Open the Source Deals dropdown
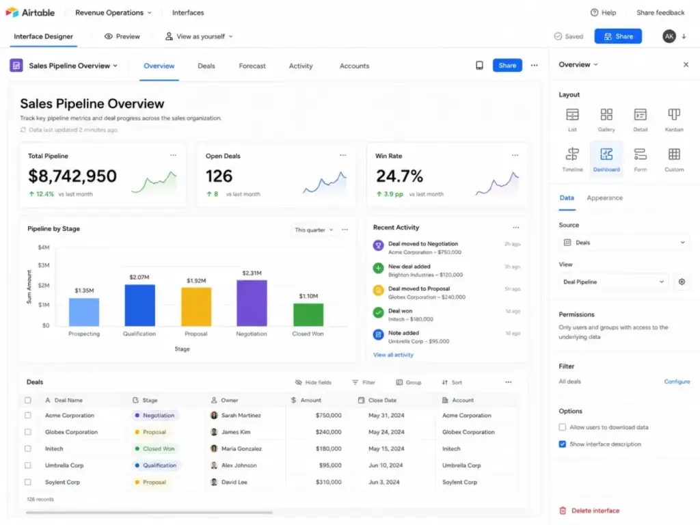This screenshot has height=525, width=700. coord(624,243)
